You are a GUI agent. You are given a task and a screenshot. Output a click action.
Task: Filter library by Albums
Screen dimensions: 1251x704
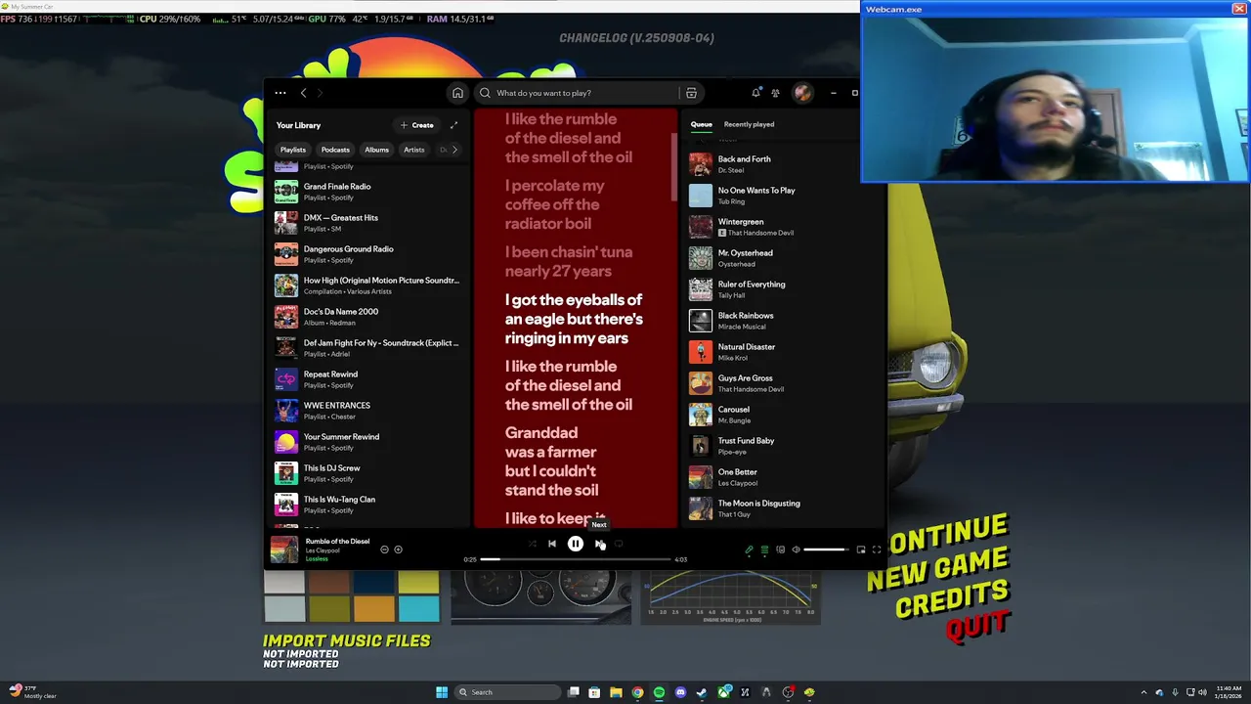click(376, 150)
